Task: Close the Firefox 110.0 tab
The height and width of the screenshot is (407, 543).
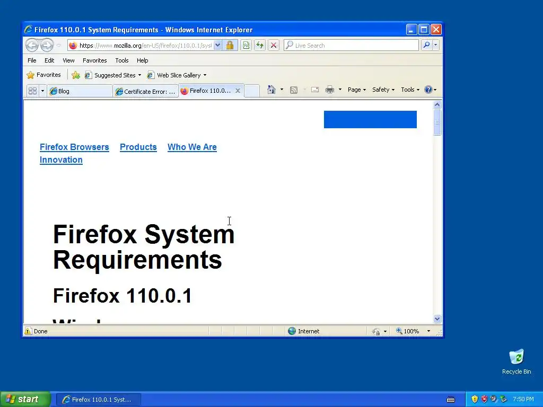Action: click(238, 91)
